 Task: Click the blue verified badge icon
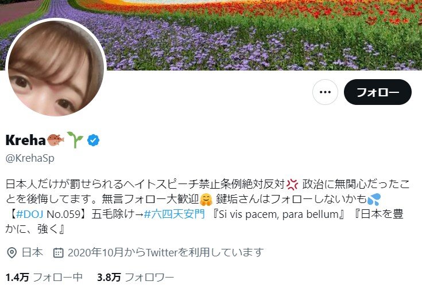[x=94, y=140]
